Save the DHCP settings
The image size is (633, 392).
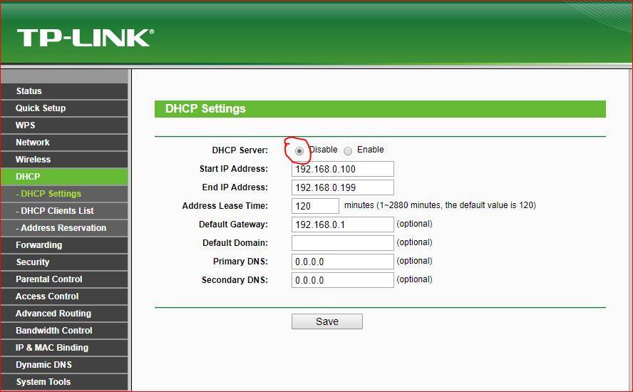click(x=327, y=321)
